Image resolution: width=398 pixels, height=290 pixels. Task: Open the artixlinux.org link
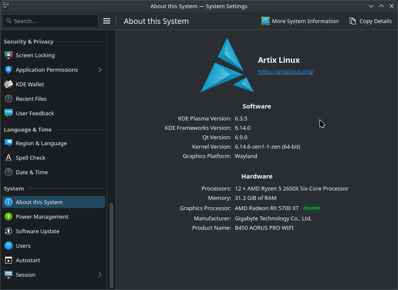click(286, 71)
